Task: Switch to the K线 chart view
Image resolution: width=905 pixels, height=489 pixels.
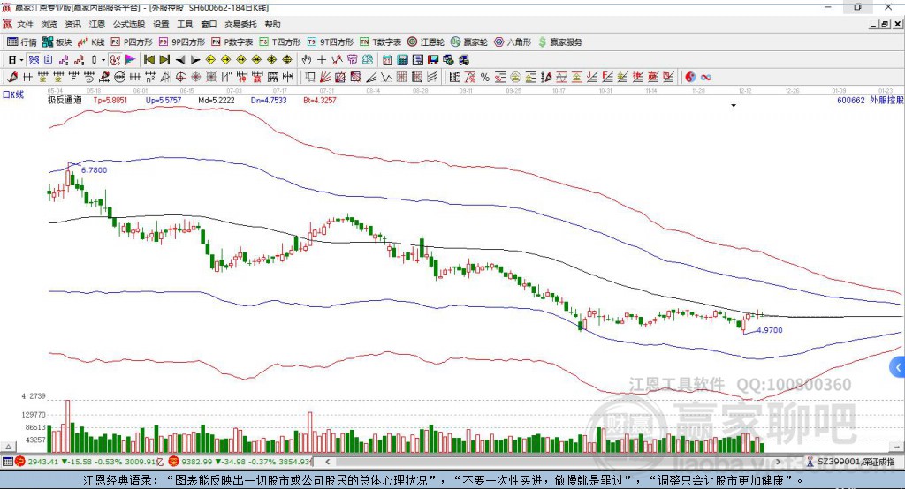Action: point(91,42)
